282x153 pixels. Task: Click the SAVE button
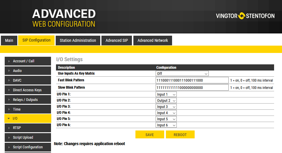coord(150,135)
